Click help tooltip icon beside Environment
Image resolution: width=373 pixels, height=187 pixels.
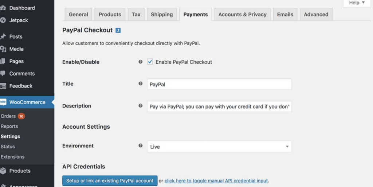pos(141,146)
